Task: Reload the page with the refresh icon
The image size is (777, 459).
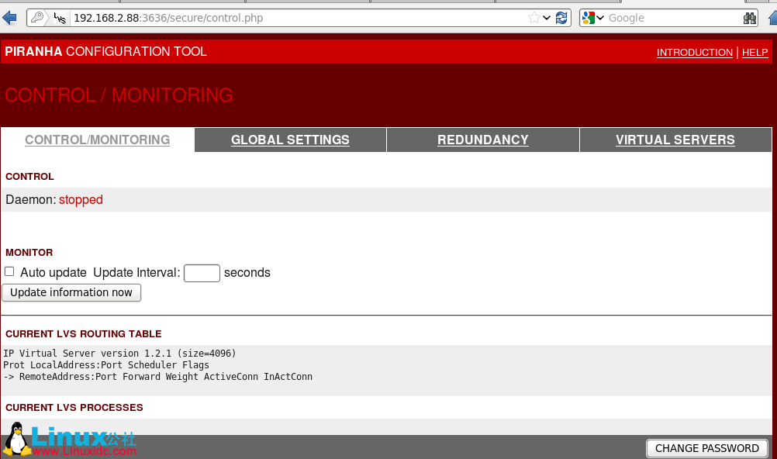Action: [562, 18]
